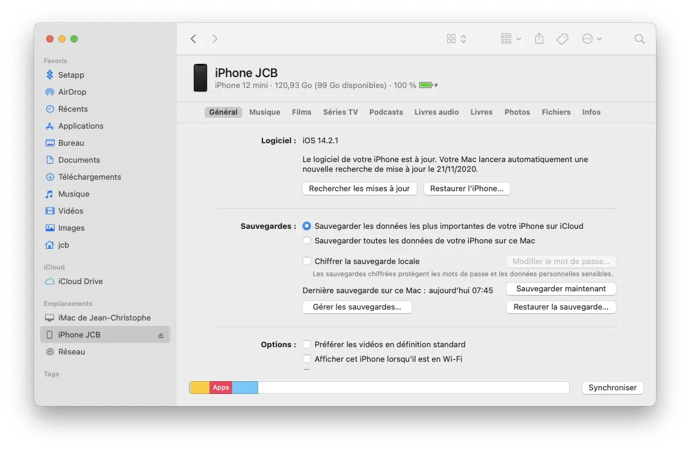Click the Share toolbar icon
The image size is (690, 451).
[539, 39]
